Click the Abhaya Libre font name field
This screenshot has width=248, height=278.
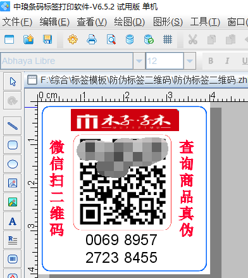click(x=66, y=61)
